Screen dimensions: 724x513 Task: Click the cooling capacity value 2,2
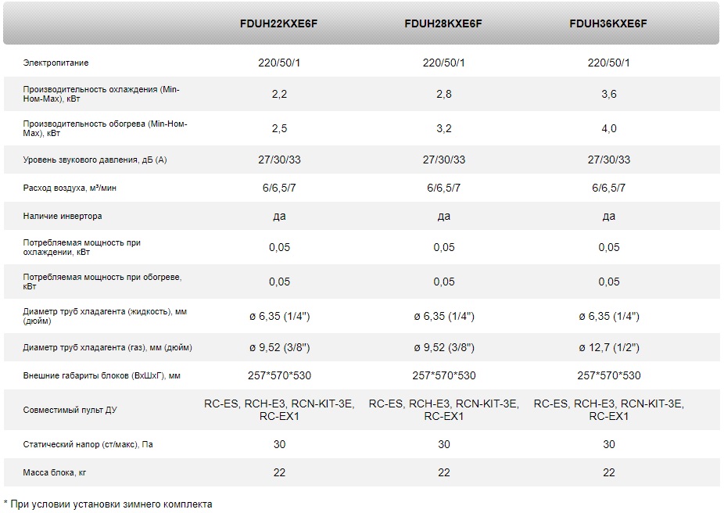[279, 94]
